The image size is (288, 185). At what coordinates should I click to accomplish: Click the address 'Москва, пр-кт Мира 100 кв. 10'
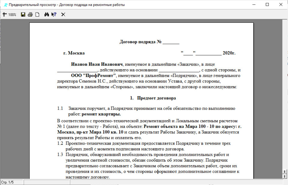(90, 132)
